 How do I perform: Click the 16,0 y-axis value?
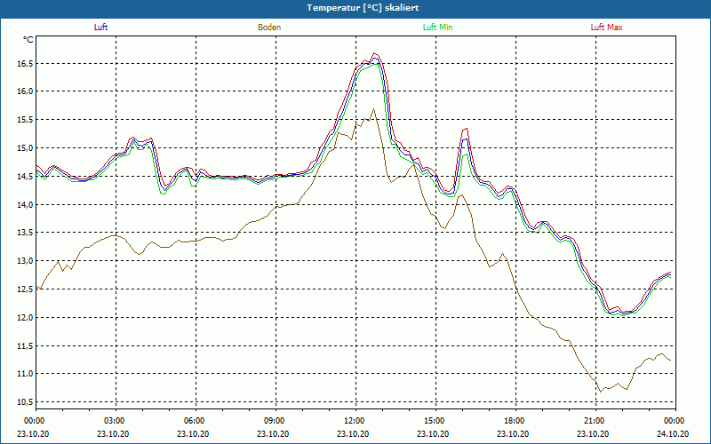pyautogui.click(x=26, y=91)
